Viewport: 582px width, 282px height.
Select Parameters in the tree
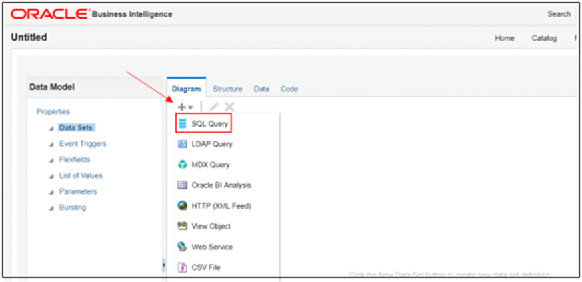tap(78, 191)
